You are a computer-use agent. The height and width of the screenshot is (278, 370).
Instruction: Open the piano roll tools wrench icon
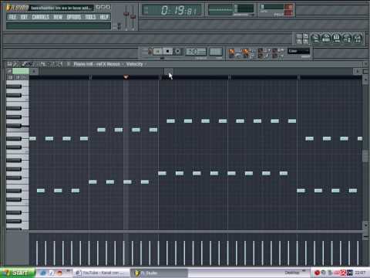pyautogui.click(x=16, y=64)
